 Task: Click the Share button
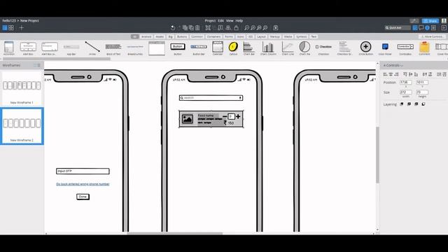pyautogui.click(x=430, y=20)
